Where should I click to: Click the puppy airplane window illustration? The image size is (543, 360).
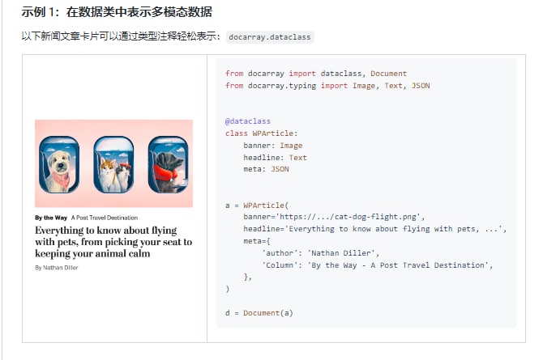[x=60, y=163]
